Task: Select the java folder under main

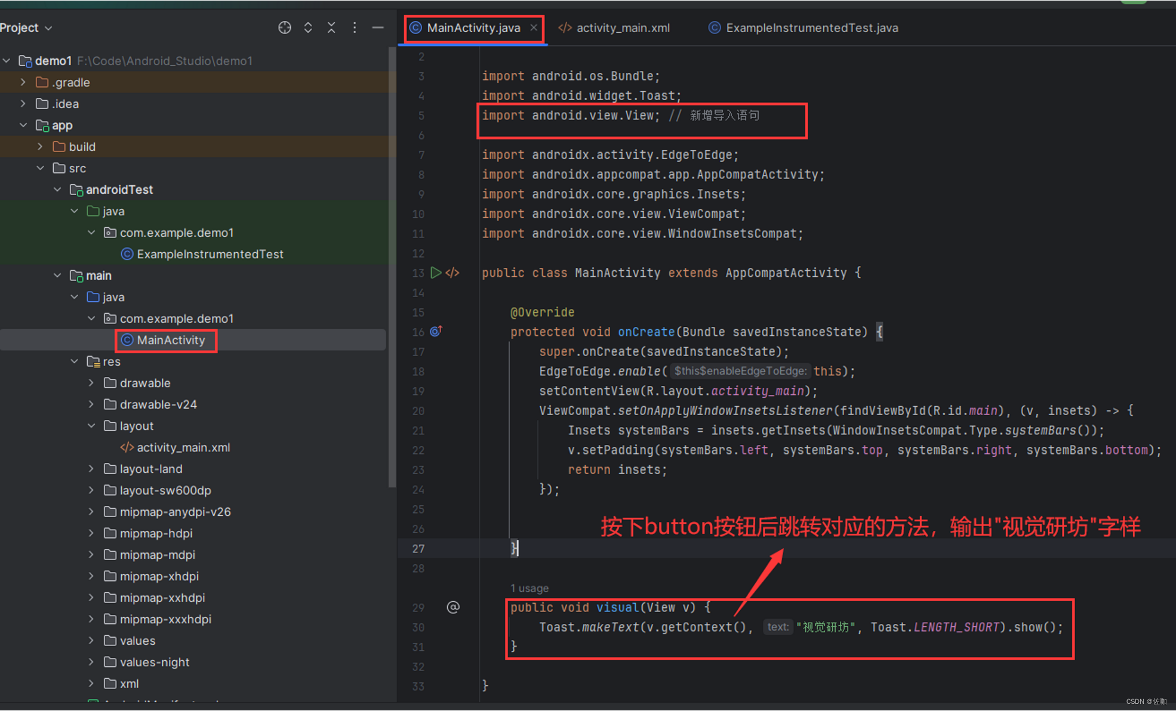Action: tap(106, 297)
